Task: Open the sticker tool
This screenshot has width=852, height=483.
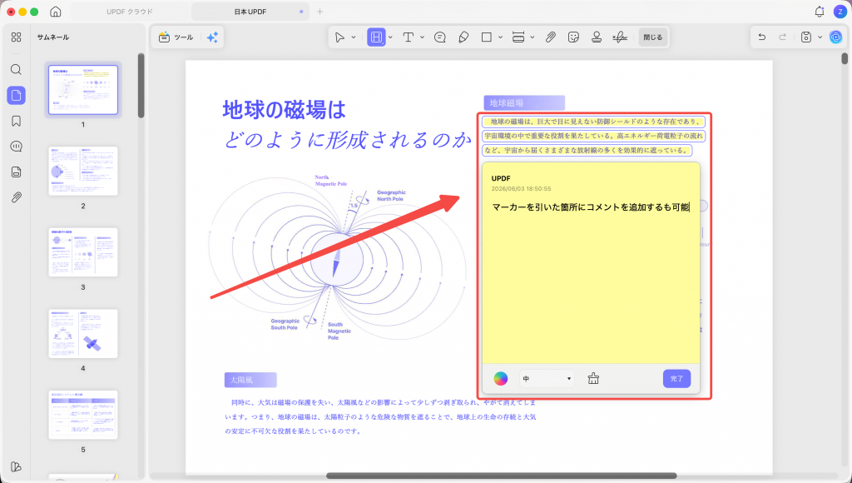Action: pyautogui.click(x=573, y=37)
